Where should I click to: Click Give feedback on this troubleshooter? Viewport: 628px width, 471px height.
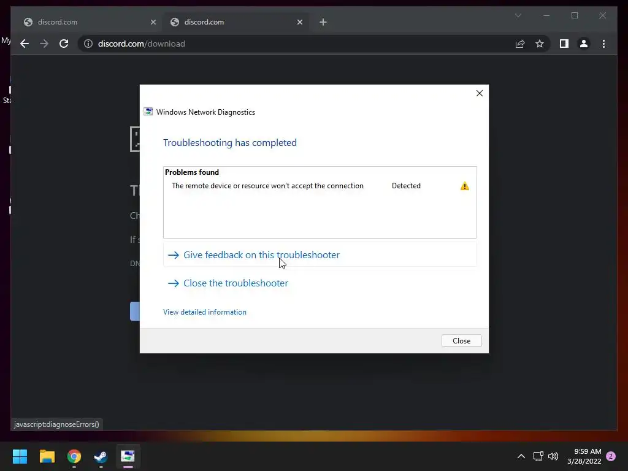[x=320, y=255]
